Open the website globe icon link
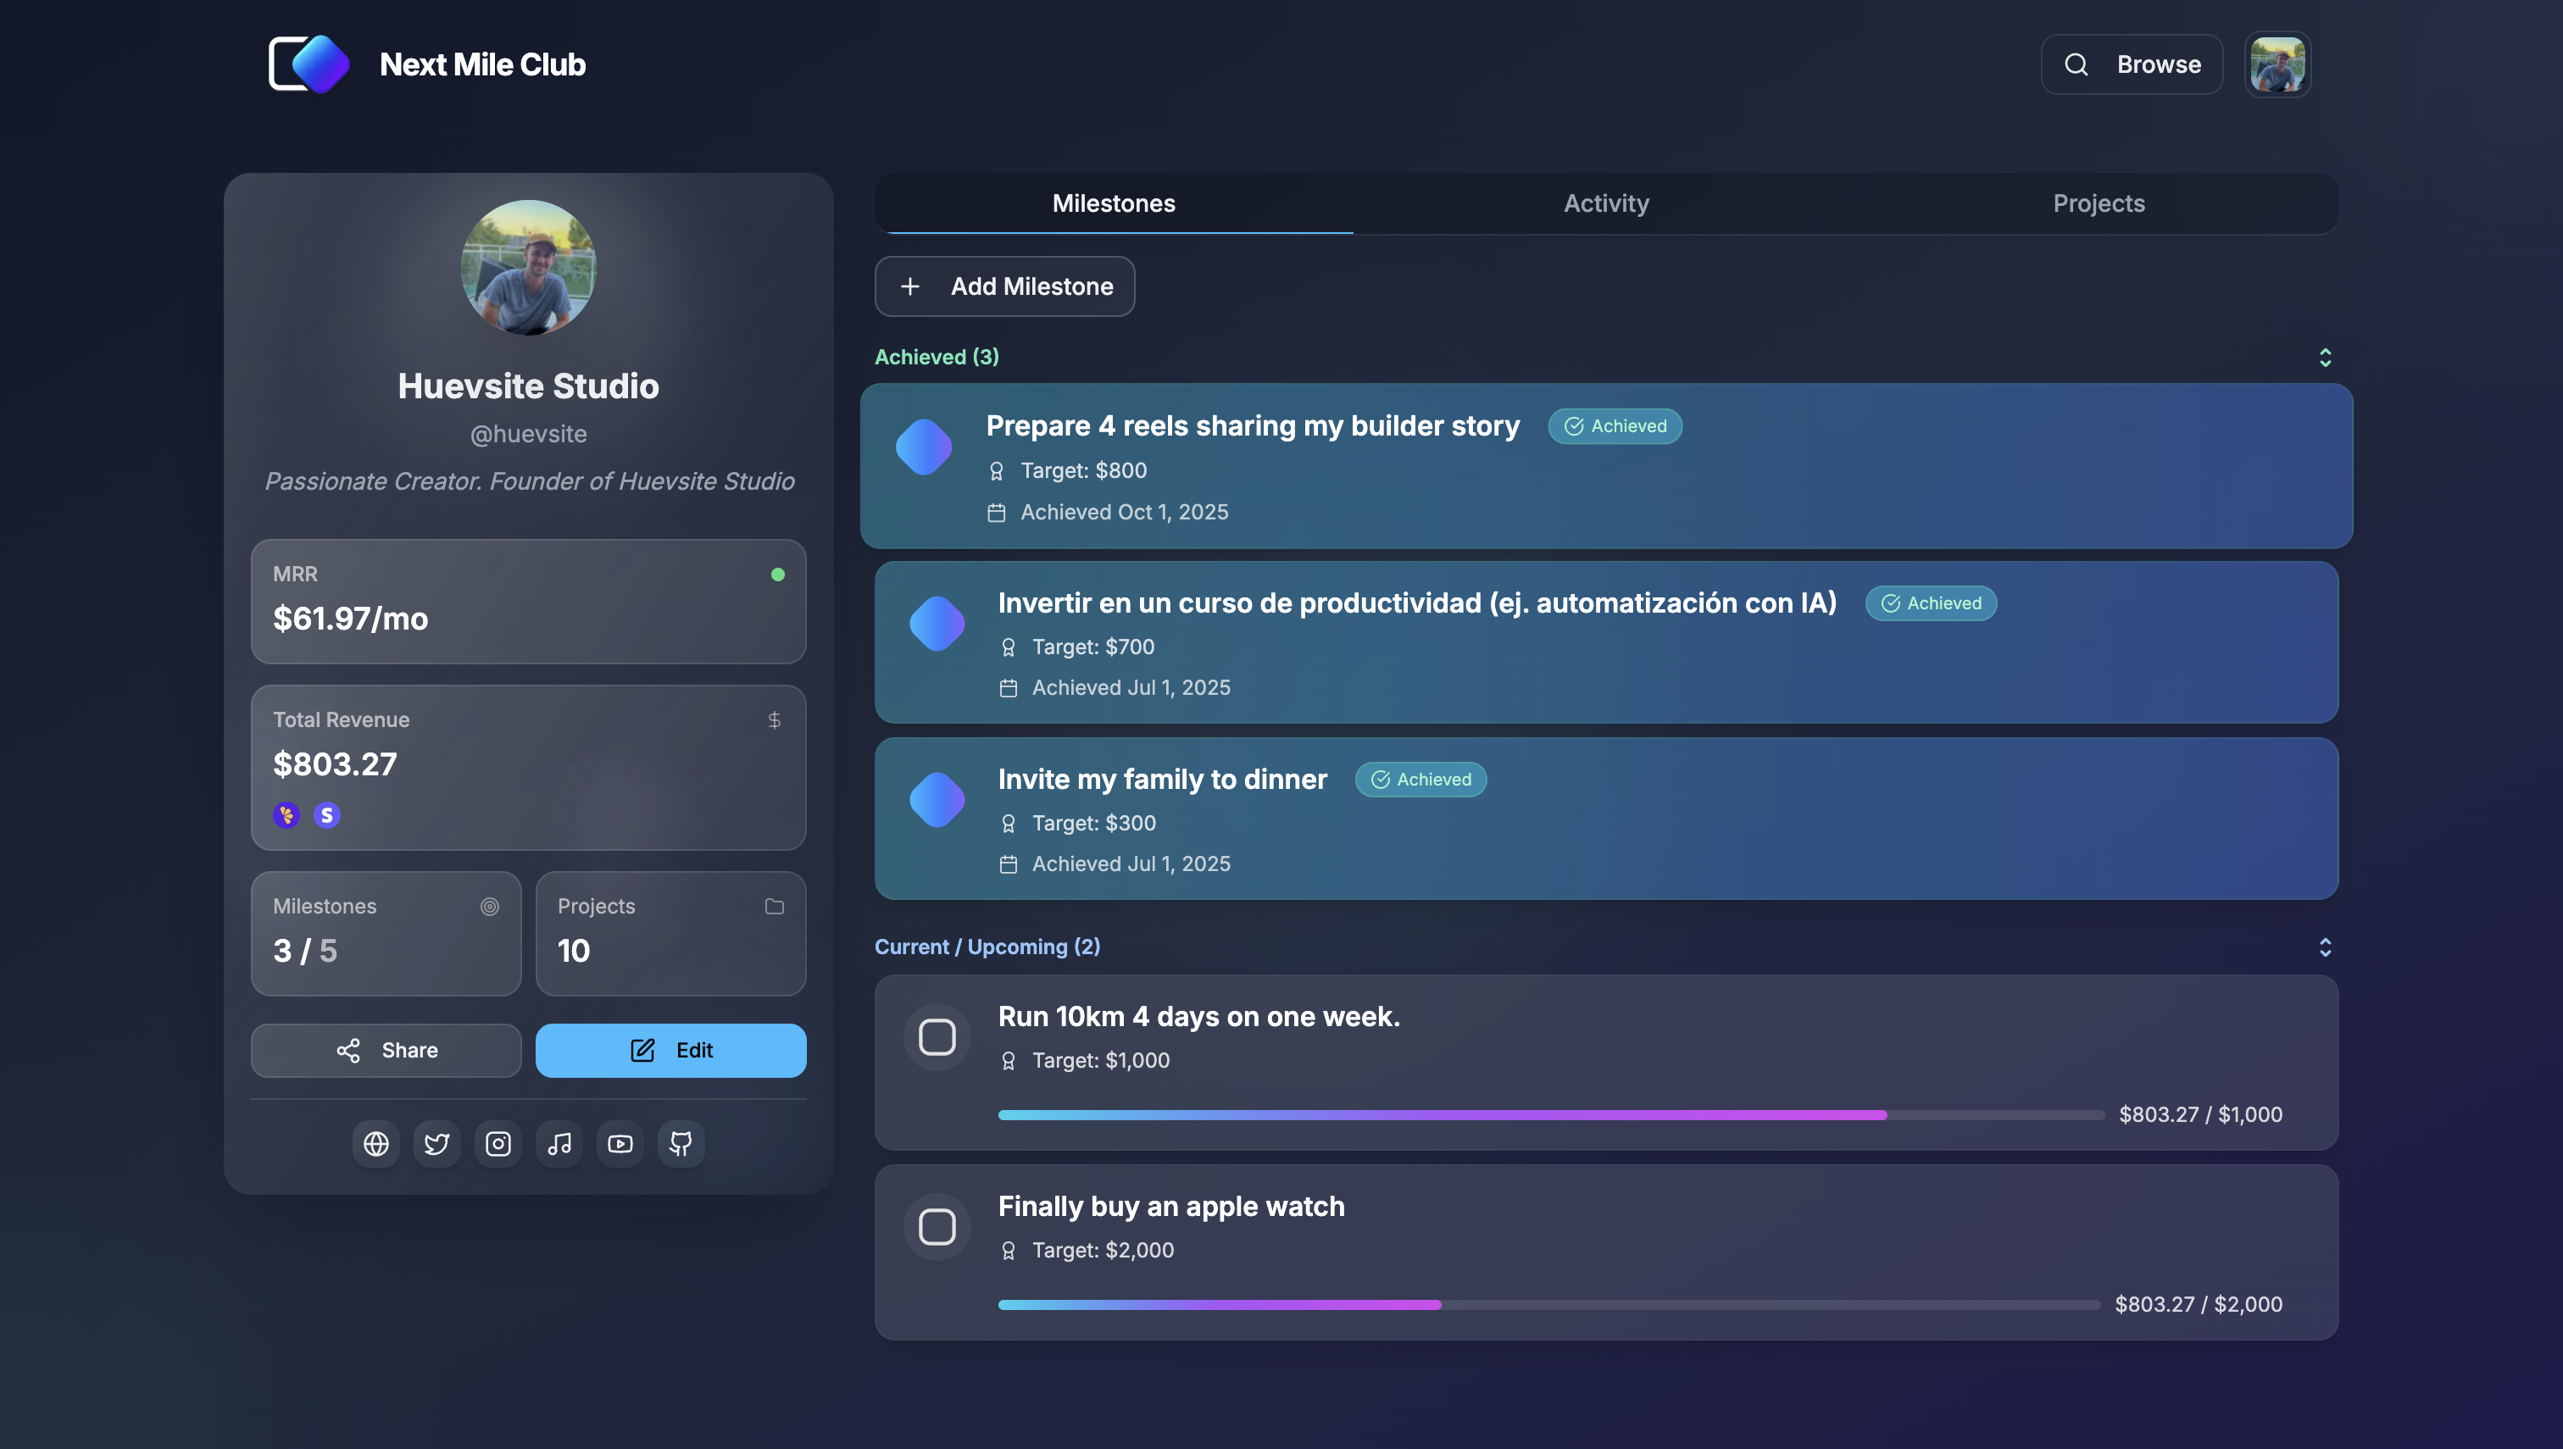Viewport: 2563px width, 1449px height. click(376, 1143)
